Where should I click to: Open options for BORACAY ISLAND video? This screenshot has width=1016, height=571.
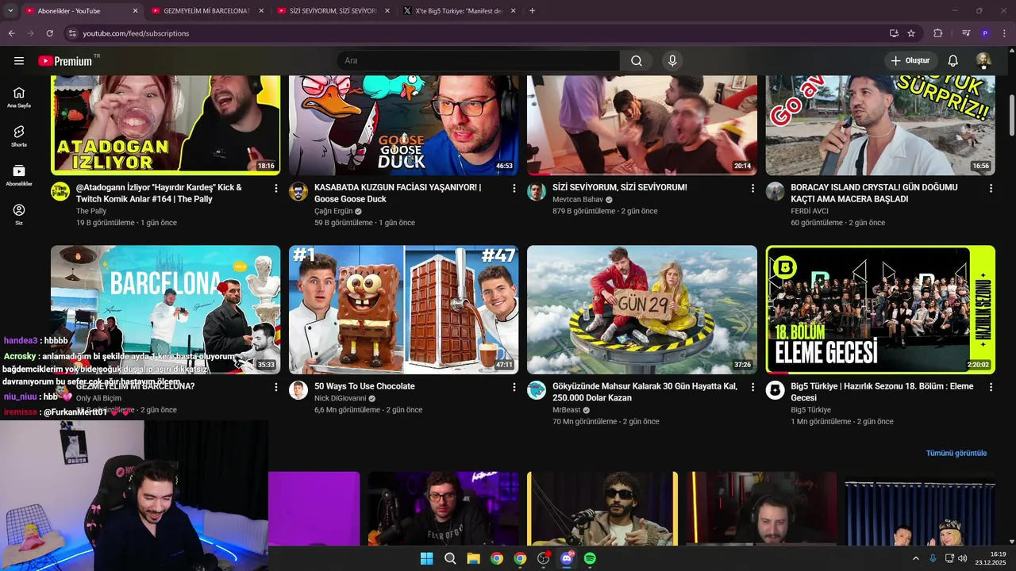pos(991,188)
